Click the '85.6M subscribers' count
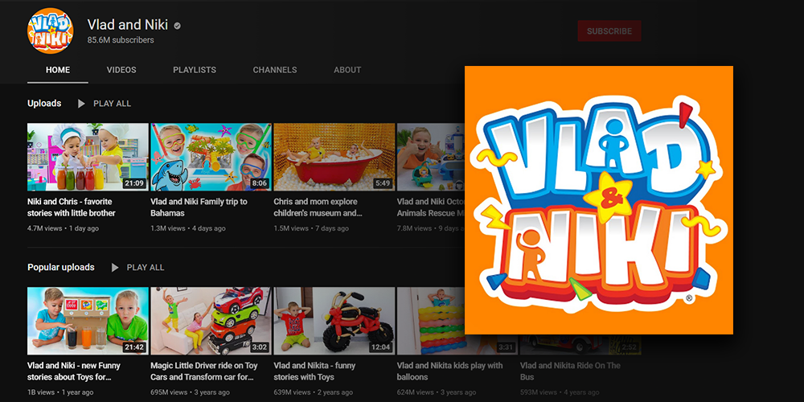 pos(121,40)
